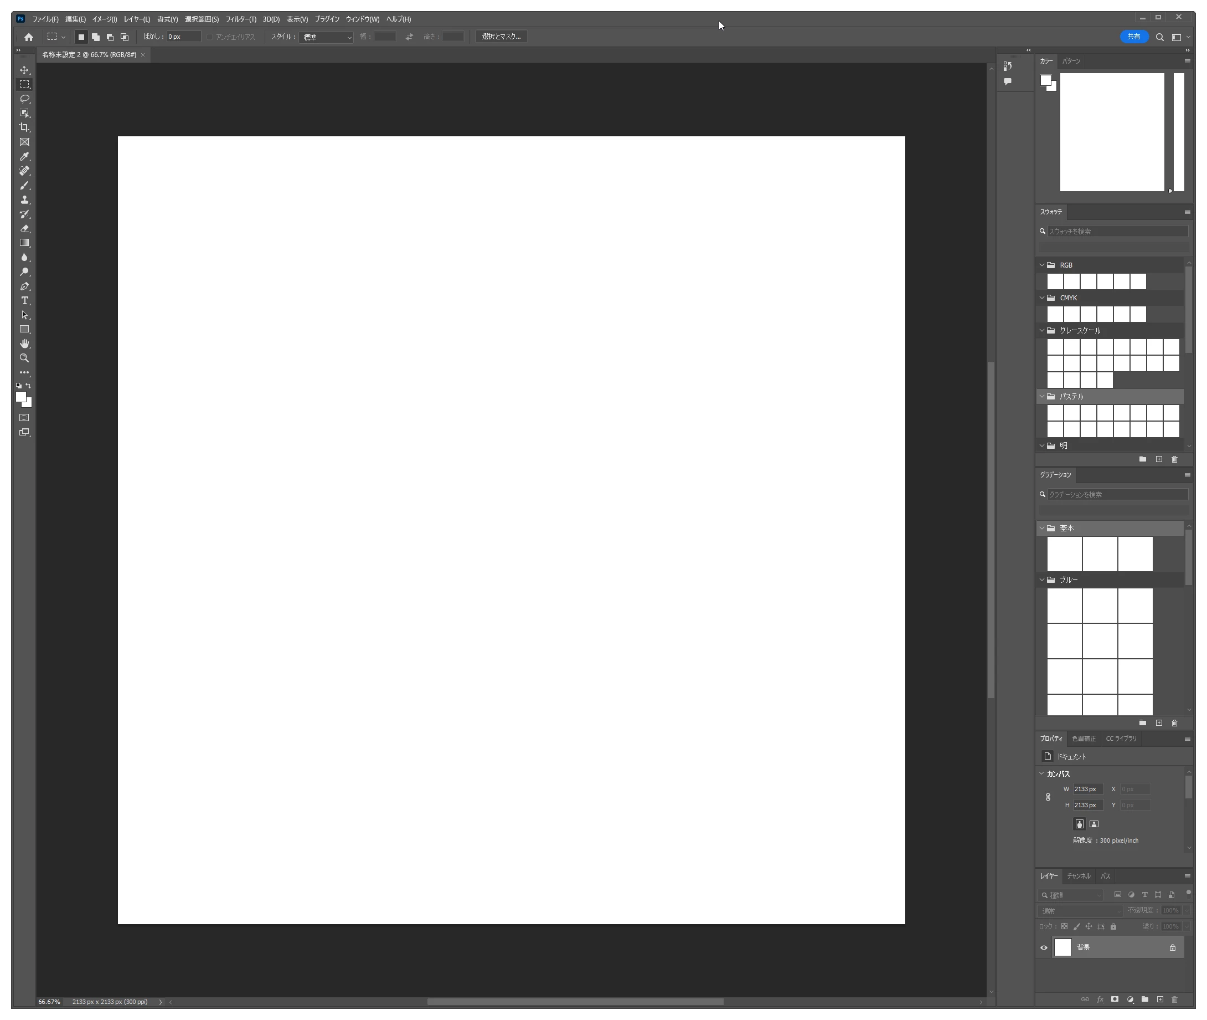Select the Hand tool

24,344
